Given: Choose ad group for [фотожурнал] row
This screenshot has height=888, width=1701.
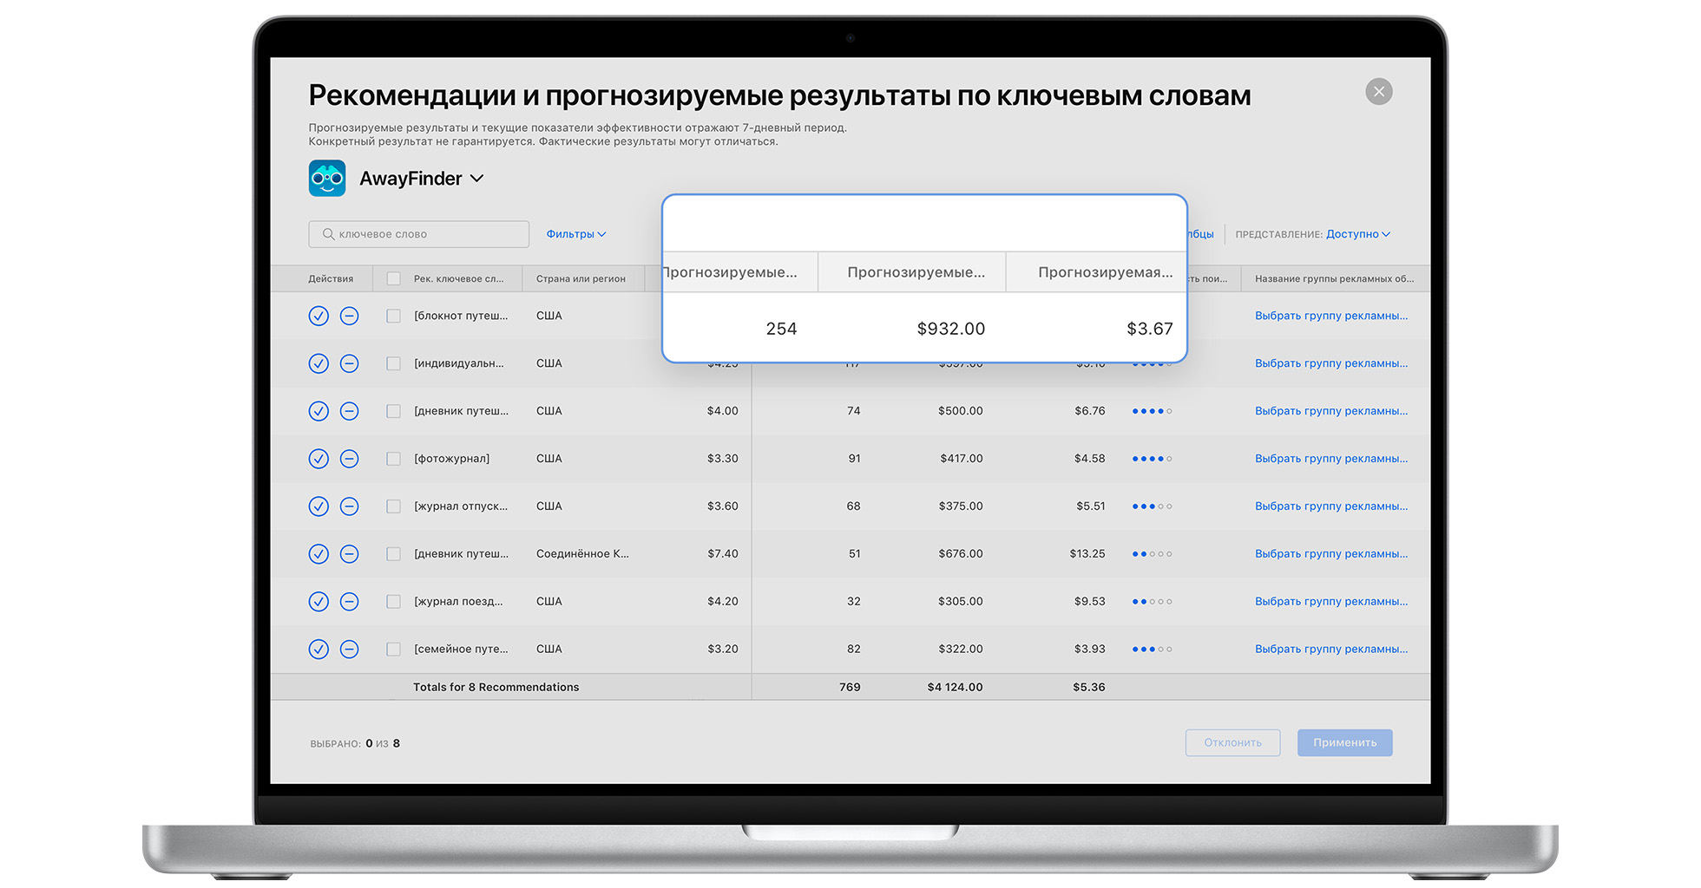Looking at the screenshot, I should (x=1331, y=459).
